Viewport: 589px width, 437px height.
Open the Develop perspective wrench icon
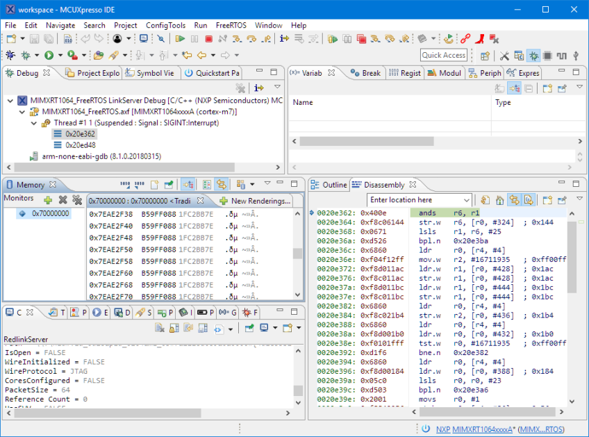(x=504, y=56)
